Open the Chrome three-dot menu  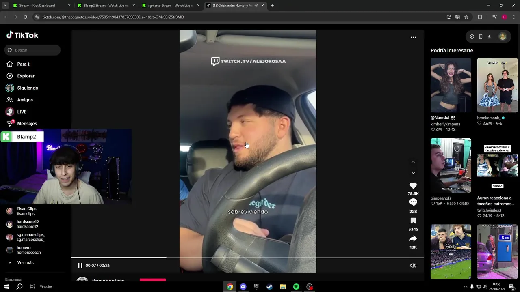[514, 17]
